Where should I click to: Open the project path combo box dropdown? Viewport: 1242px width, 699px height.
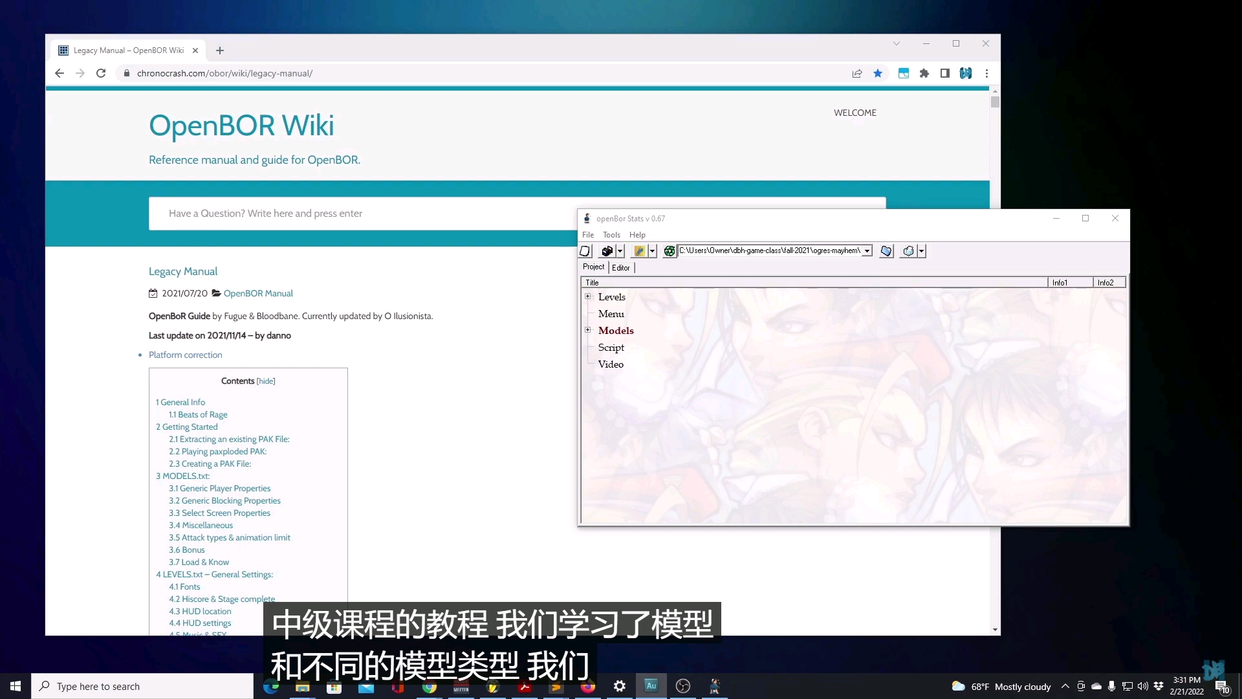coord(867,251)
